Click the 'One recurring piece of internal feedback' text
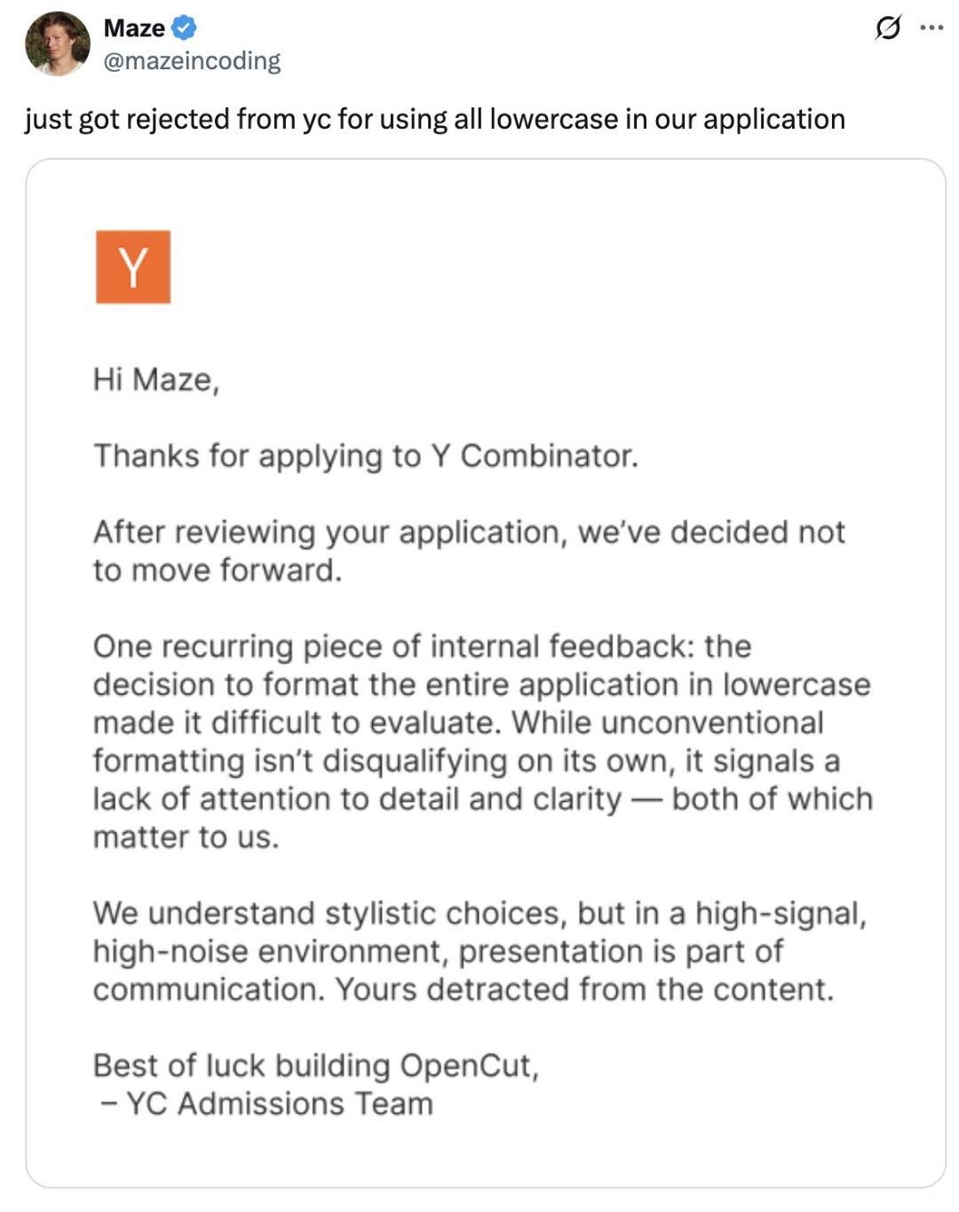 coord(422,646)
